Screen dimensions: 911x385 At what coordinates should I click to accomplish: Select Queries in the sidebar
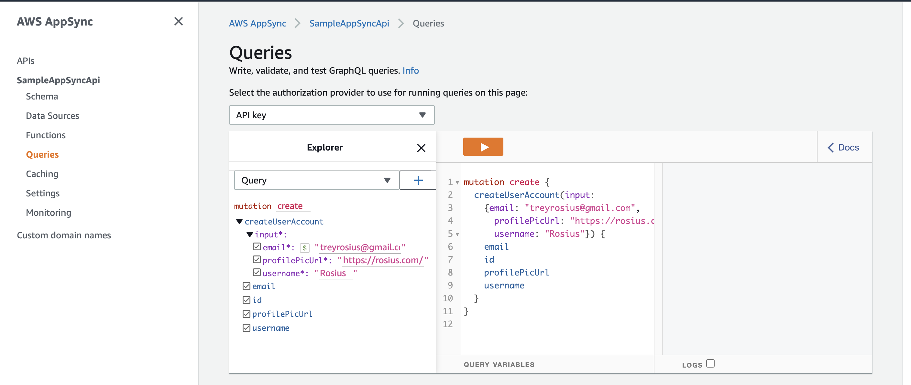tap(42, 154)
